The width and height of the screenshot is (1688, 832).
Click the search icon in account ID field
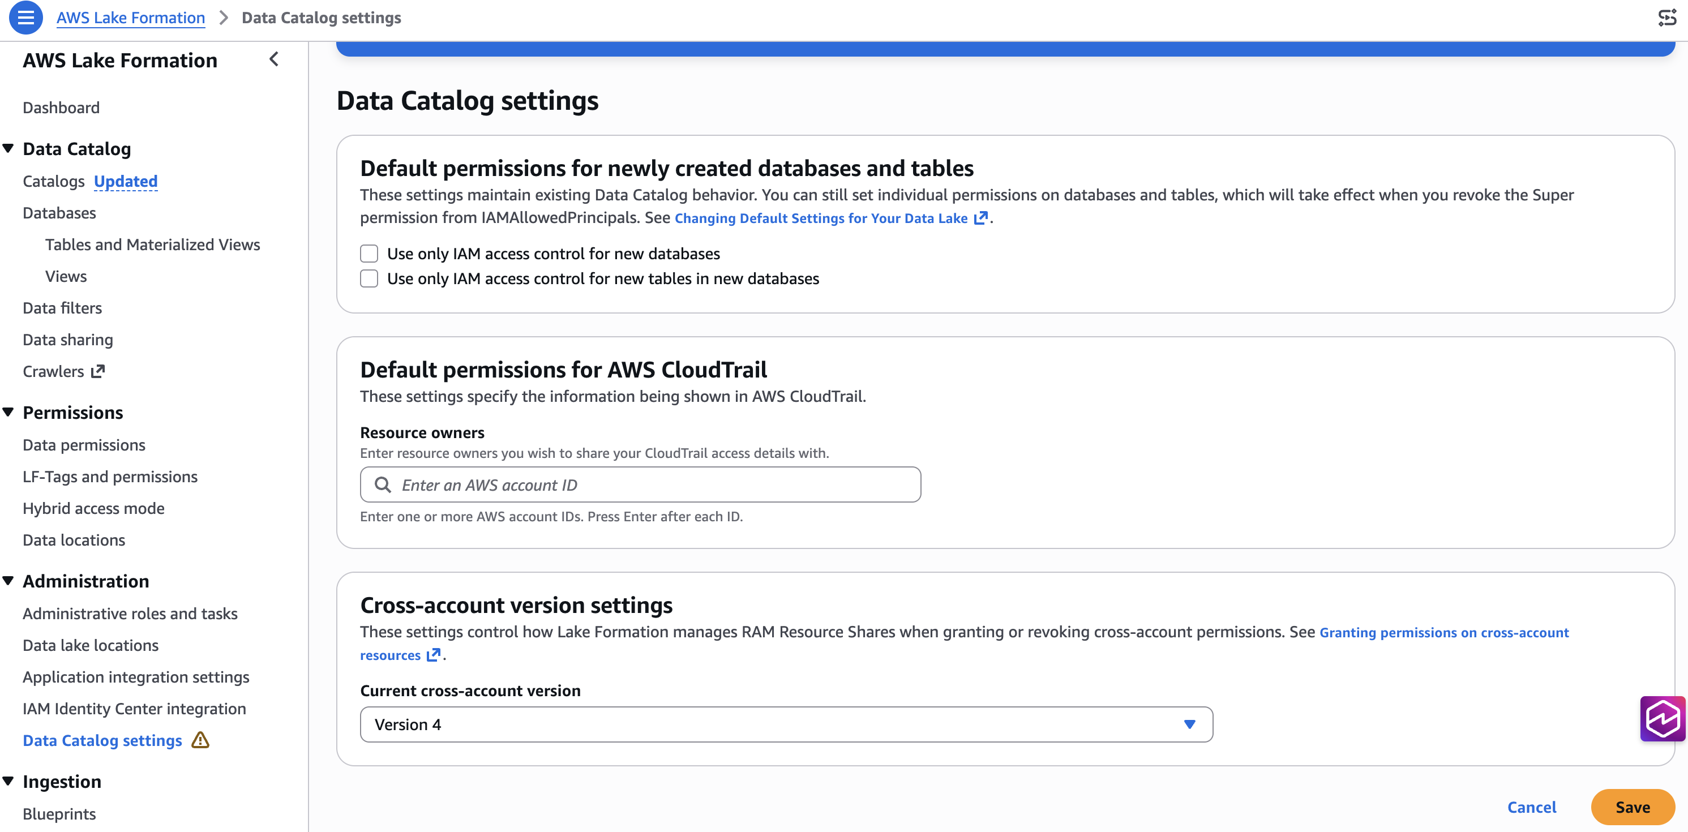click(383, 485)
